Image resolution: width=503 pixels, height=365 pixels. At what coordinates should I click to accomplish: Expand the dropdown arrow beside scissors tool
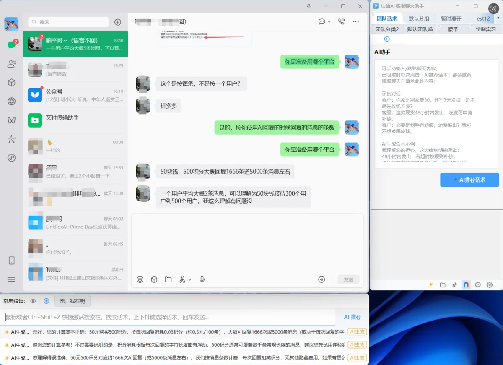pyautogui.click(x=189, y=280)
